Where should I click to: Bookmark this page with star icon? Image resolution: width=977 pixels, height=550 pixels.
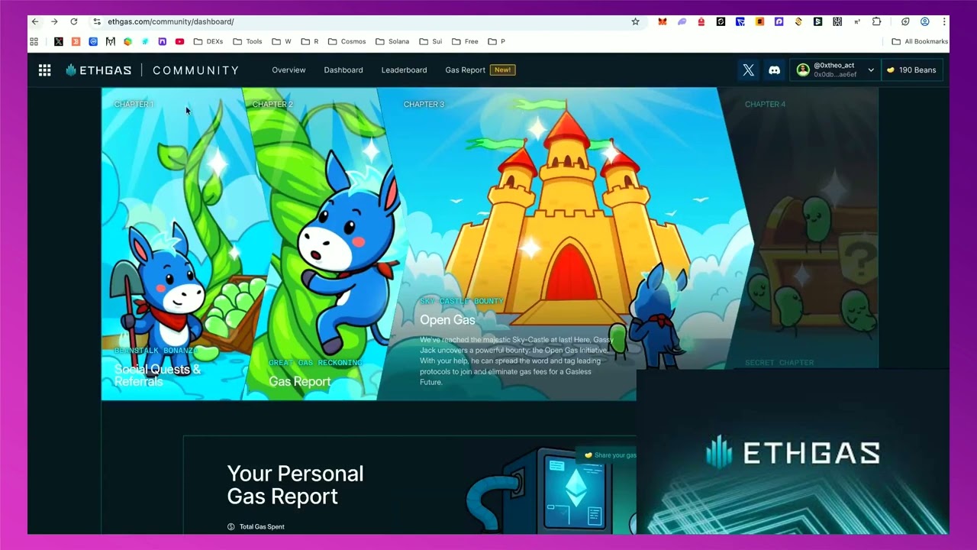pos(635,21)
